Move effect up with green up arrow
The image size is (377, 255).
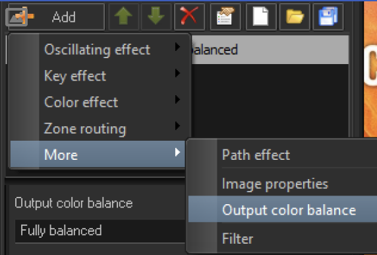[x=124, y=17]
